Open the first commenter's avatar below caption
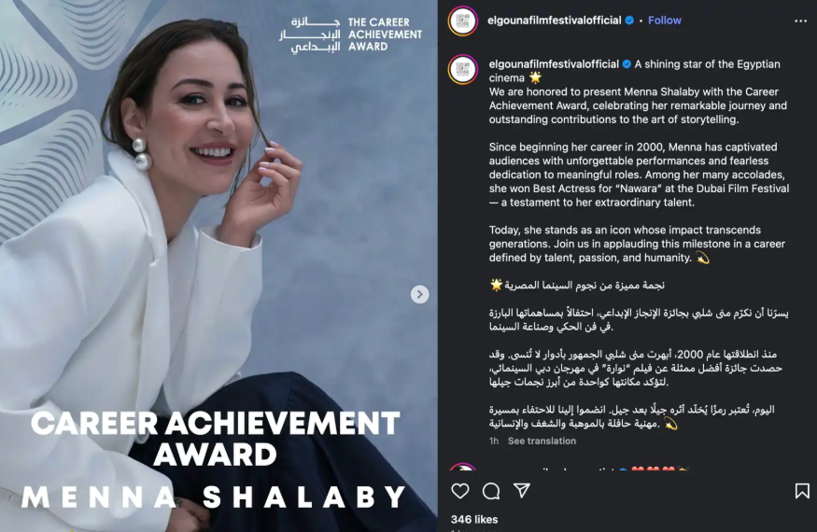The image size is (817, 532). (463, 467)
